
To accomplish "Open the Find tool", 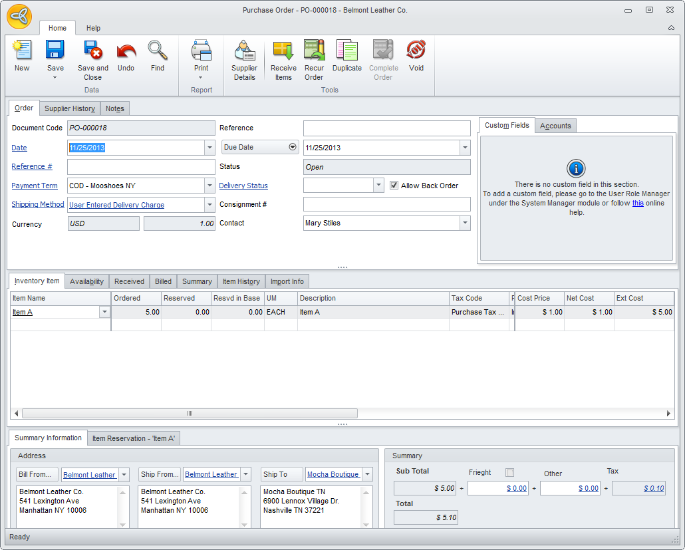I will [158, 51].
